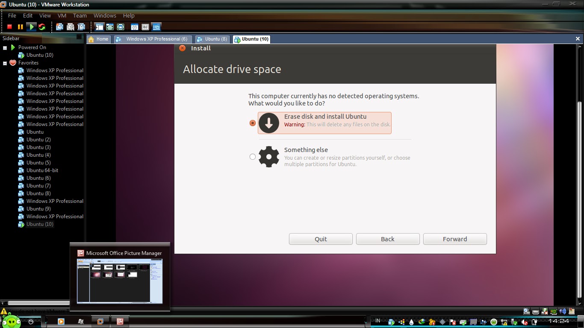584x328 pixels.
Task: Click the 14:24 system clock
Action: [x=559, y=321]
